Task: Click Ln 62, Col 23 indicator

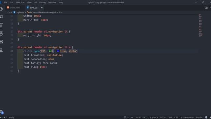Action: tap(142, 117)
